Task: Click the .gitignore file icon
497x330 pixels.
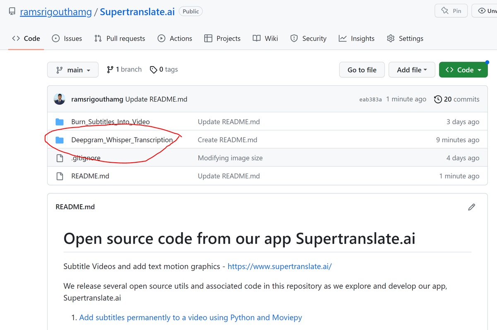Action: 60,158
